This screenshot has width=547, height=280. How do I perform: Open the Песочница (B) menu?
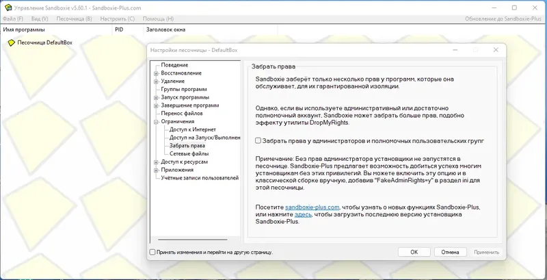(x=75, y=19)
